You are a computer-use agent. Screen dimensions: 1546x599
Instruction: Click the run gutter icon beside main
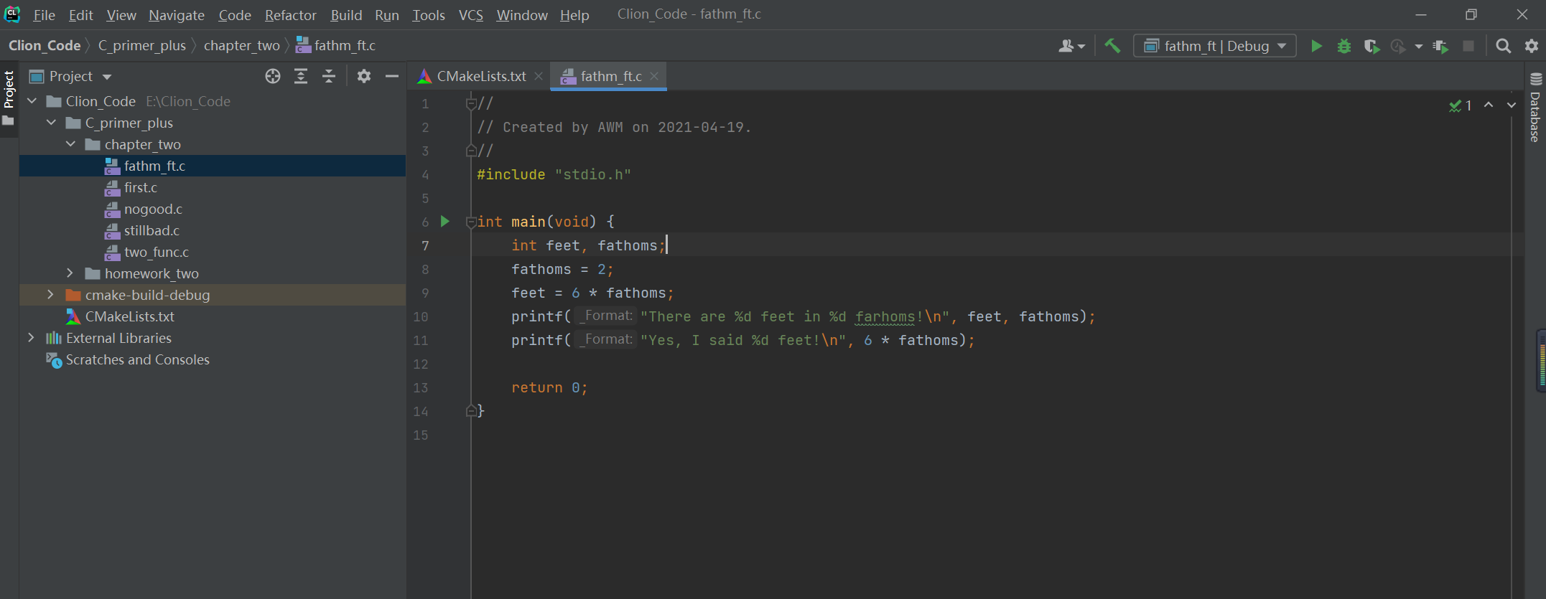pyautogui.click(x=445, y=222)
